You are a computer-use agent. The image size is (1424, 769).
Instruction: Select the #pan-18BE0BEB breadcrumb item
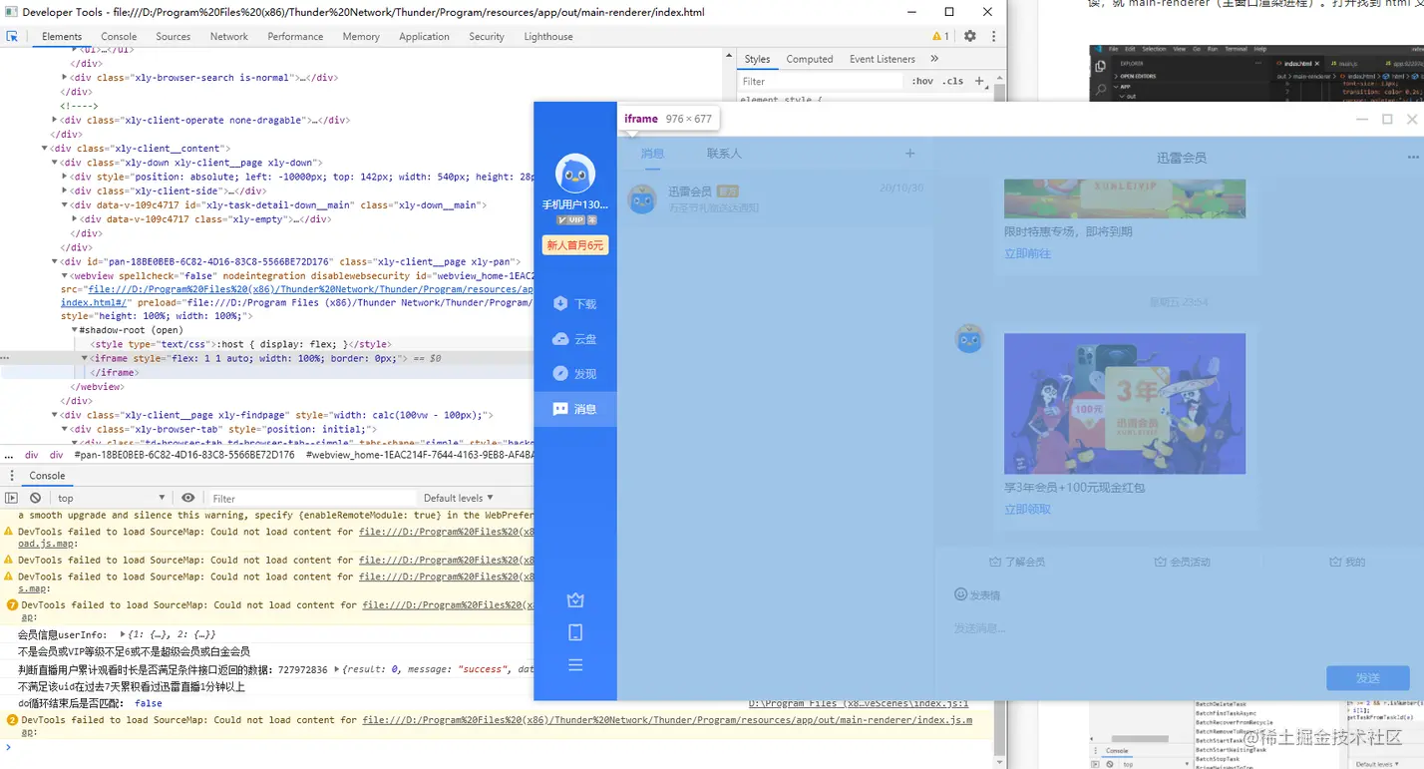tap(184, 455)
